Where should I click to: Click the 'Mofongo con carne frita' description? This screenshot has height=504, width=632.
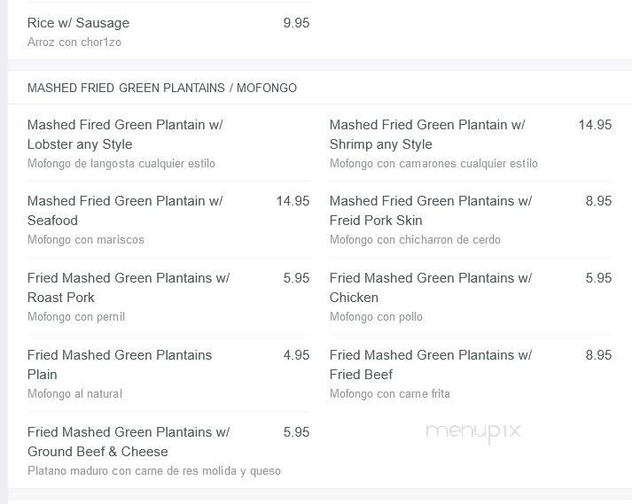[x=390, y=393]
